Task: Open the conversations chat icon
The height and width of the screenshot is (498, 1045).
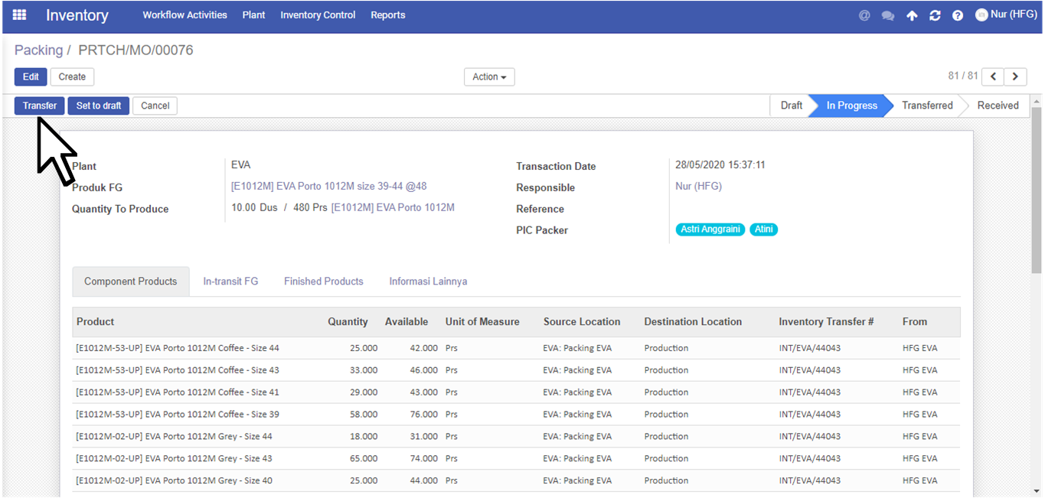Action: click(888, 15)
